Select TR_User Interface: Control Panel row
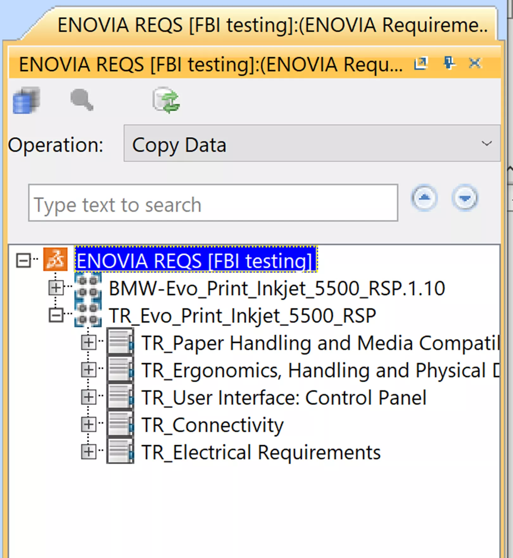 [x=284, y=397]
